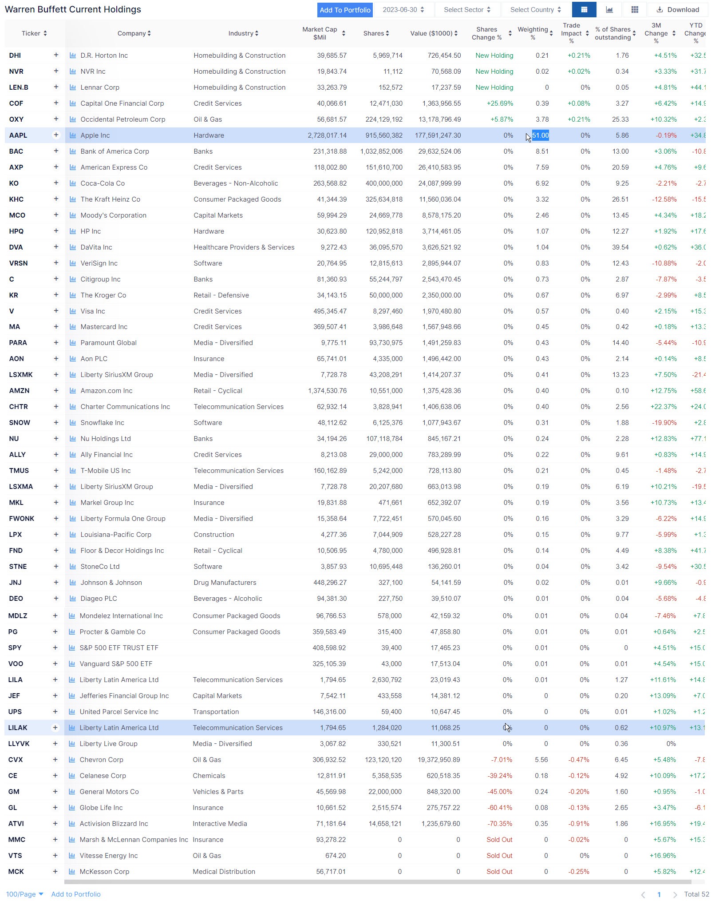Click plus icon next to VTS ticker
Viewport: 719px width, 901px height.
[x=55, y=855]
